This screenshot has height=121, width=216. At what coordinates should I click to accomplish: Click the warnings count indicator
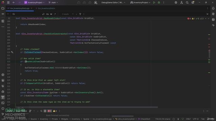(193, 18)
